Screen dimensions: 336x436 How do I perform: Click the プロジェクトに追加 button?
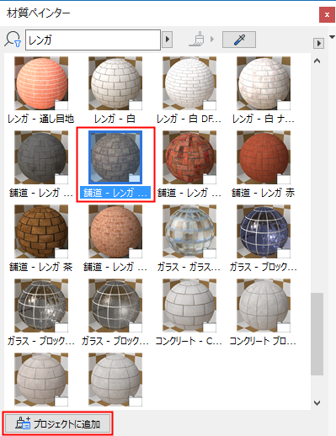click(x=58, y=424)
